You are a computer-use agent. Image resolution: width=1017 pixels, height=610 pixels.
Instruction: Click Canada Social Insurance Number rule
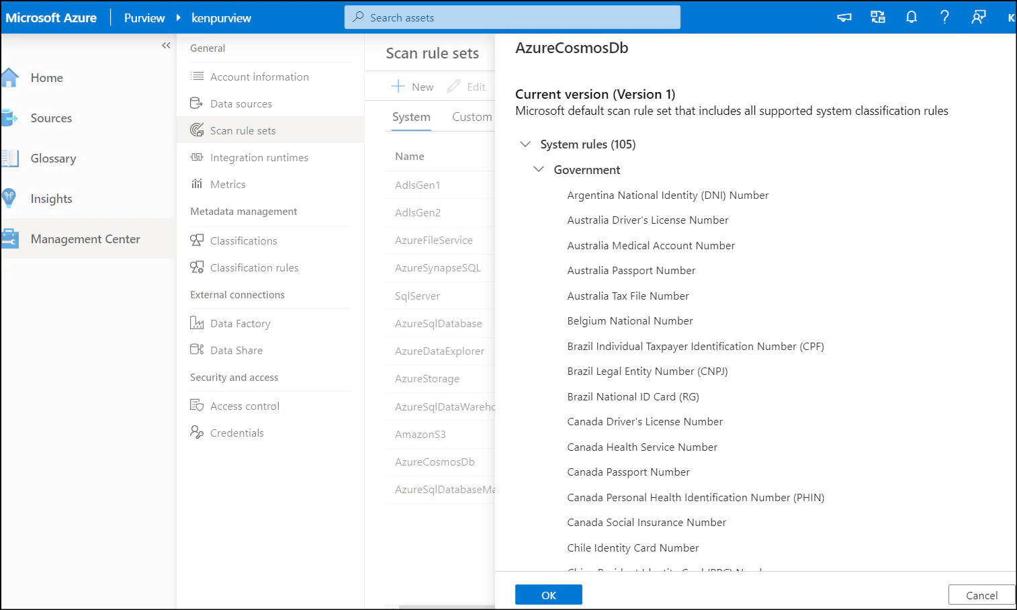click(647, 522)
